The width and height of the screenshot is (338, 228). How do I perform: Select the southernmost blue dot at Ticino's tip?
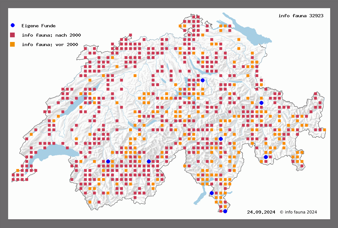(225, 211)
